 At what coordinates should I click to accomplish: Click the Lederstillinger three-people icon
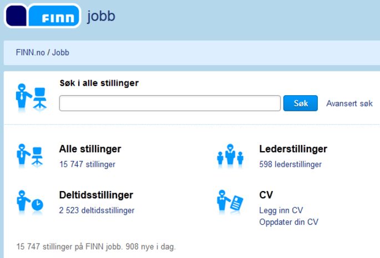coord(230,156)
